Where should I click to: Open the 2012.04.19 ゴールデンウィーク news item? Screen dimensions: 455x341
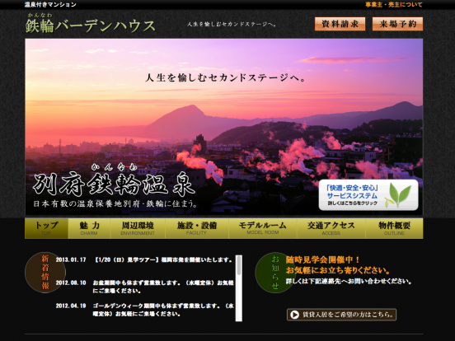point(145,310)
